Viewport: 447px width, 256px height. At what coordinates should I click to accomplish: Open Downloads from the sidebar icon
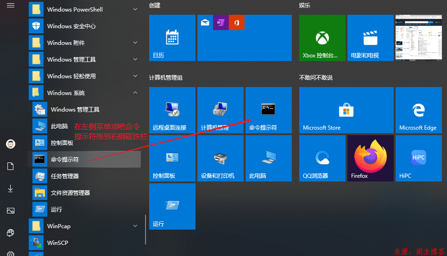pos(11,188)
